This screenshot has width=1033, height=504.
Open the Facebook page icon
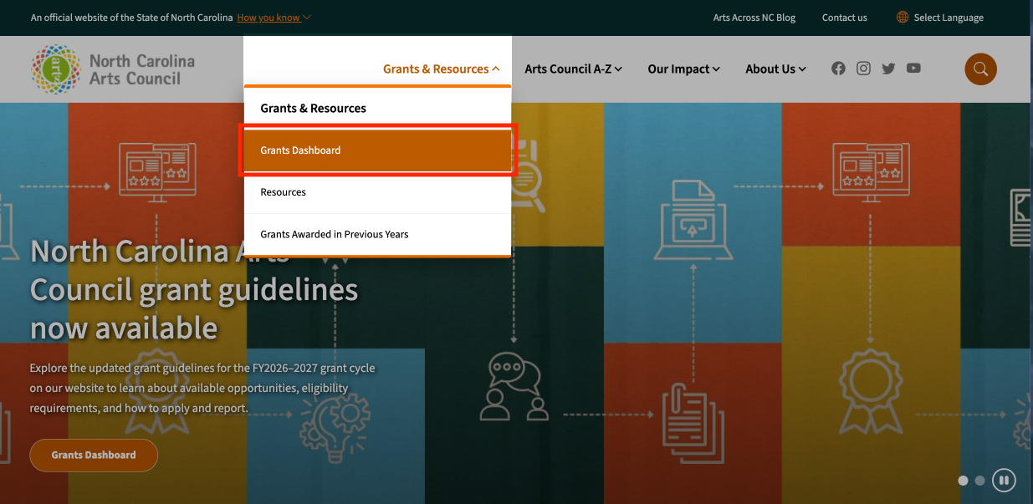[838, 69]
